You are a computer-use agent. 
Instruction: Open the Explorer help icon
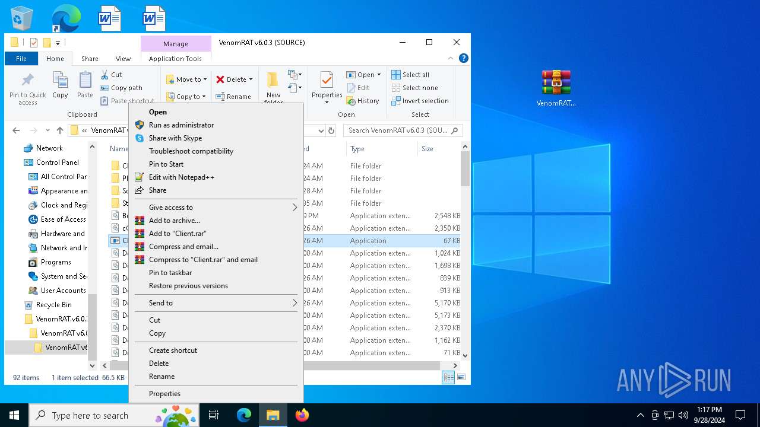464,58
